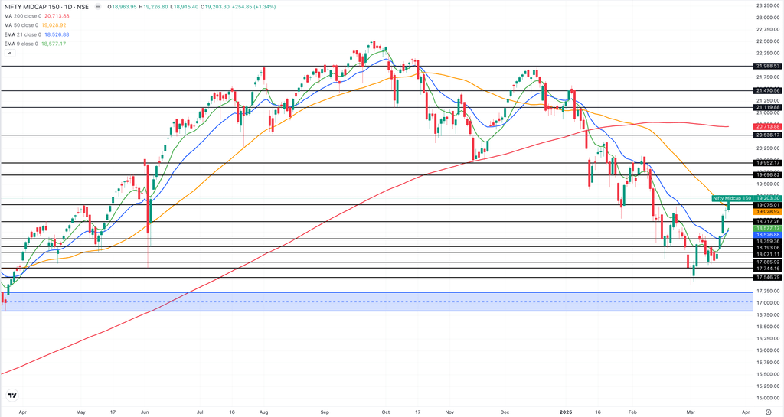
Task: Click the TradingView logo in the chart corner
Action: [12, 395]
